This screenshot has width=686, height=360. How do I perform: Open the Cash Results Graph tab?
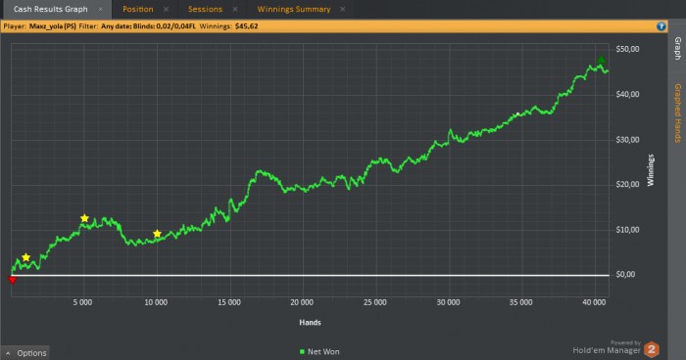tap(51, 9)
